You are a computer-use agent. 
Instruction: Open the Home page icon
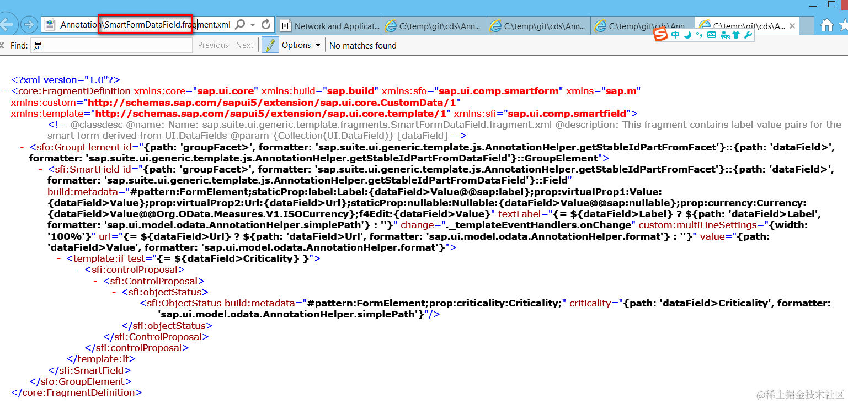[x=826, y=25]
